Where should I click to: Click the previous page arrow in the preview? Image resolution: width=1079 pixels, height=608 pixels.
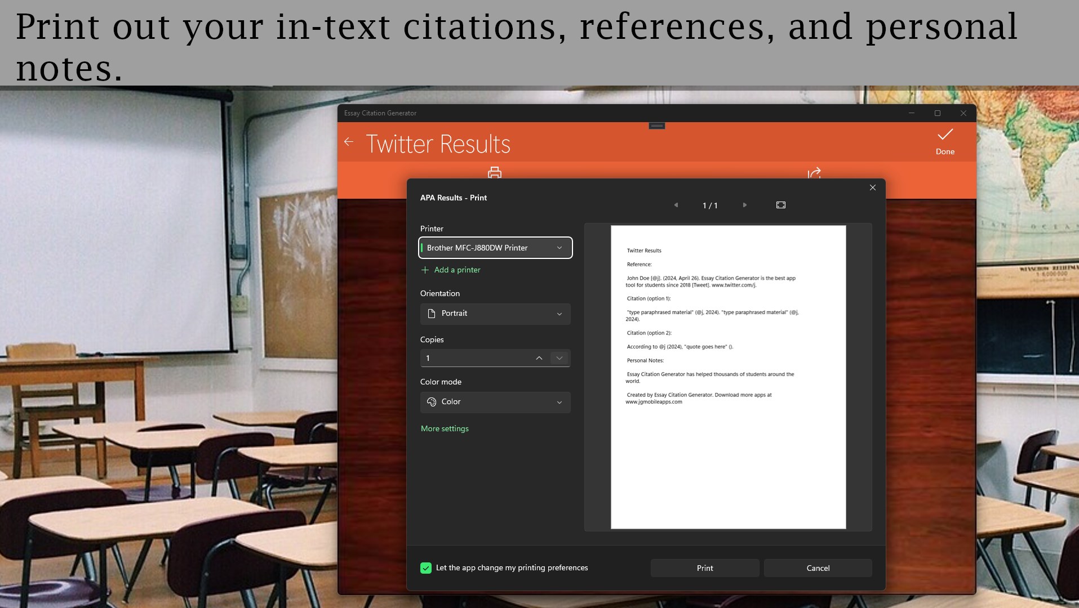[676, 205]
